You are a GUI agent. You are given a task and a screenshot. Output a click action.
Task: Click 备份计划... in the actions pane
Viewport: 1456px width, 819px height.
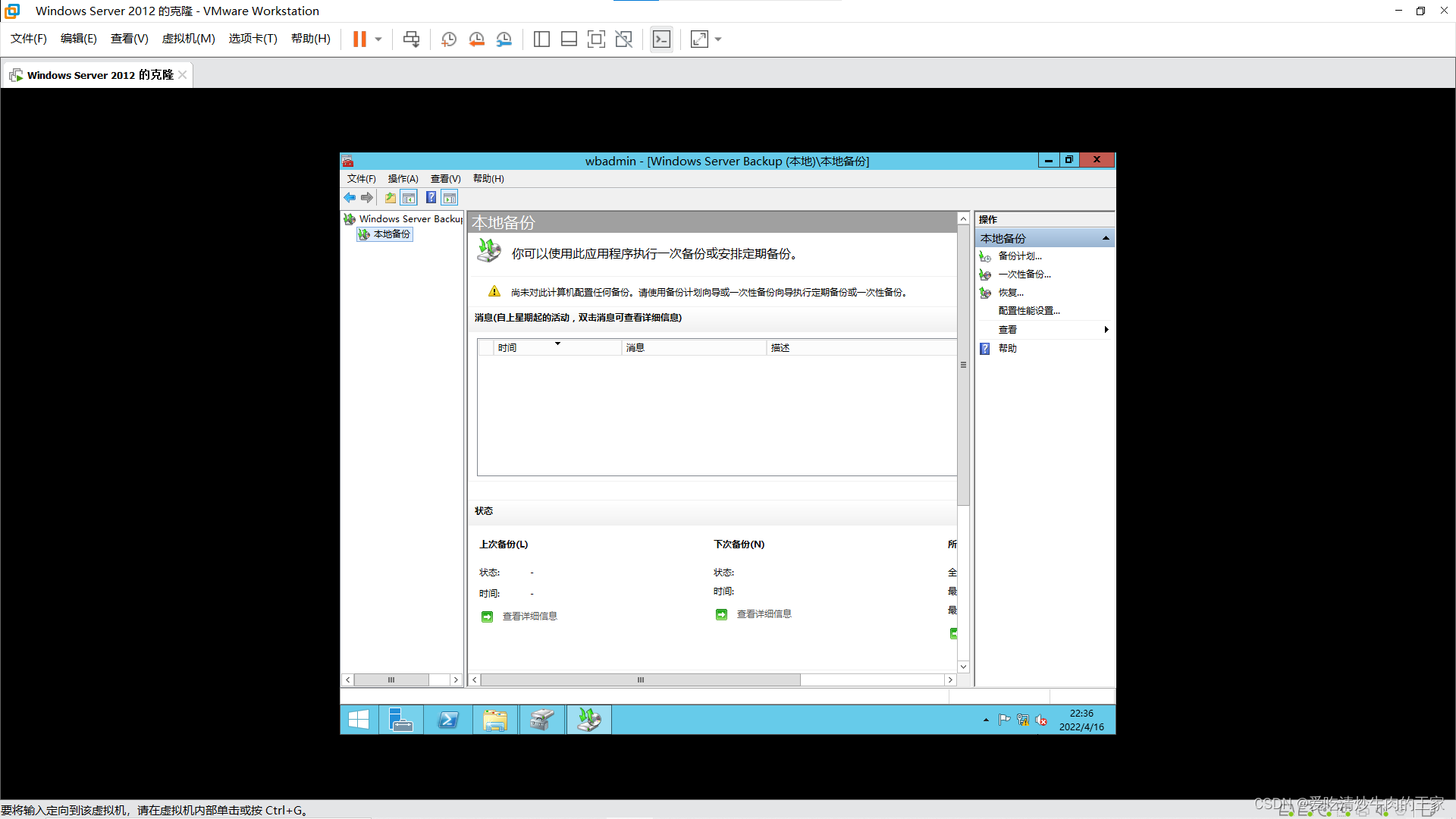[1019, 256]
